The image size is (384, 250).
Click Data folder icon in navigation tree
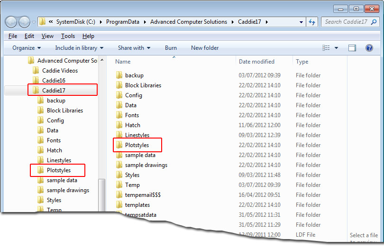point(41,130)
